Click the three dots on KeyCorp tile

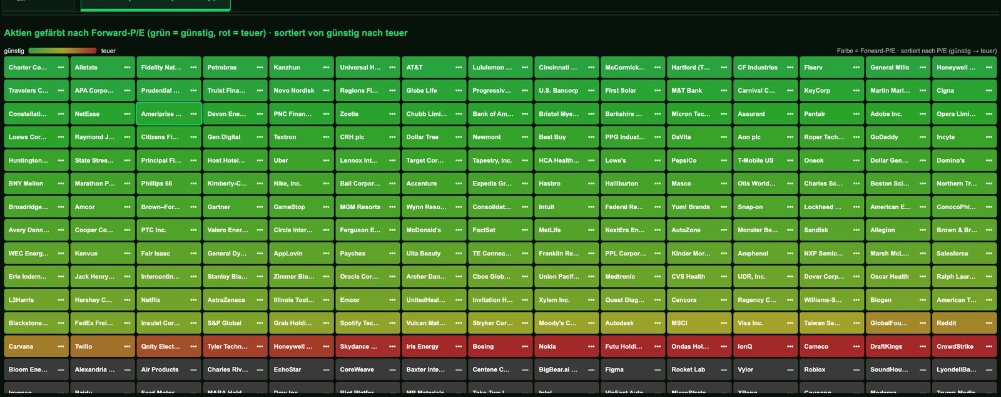pyautogui.click(x=856, y=91)
